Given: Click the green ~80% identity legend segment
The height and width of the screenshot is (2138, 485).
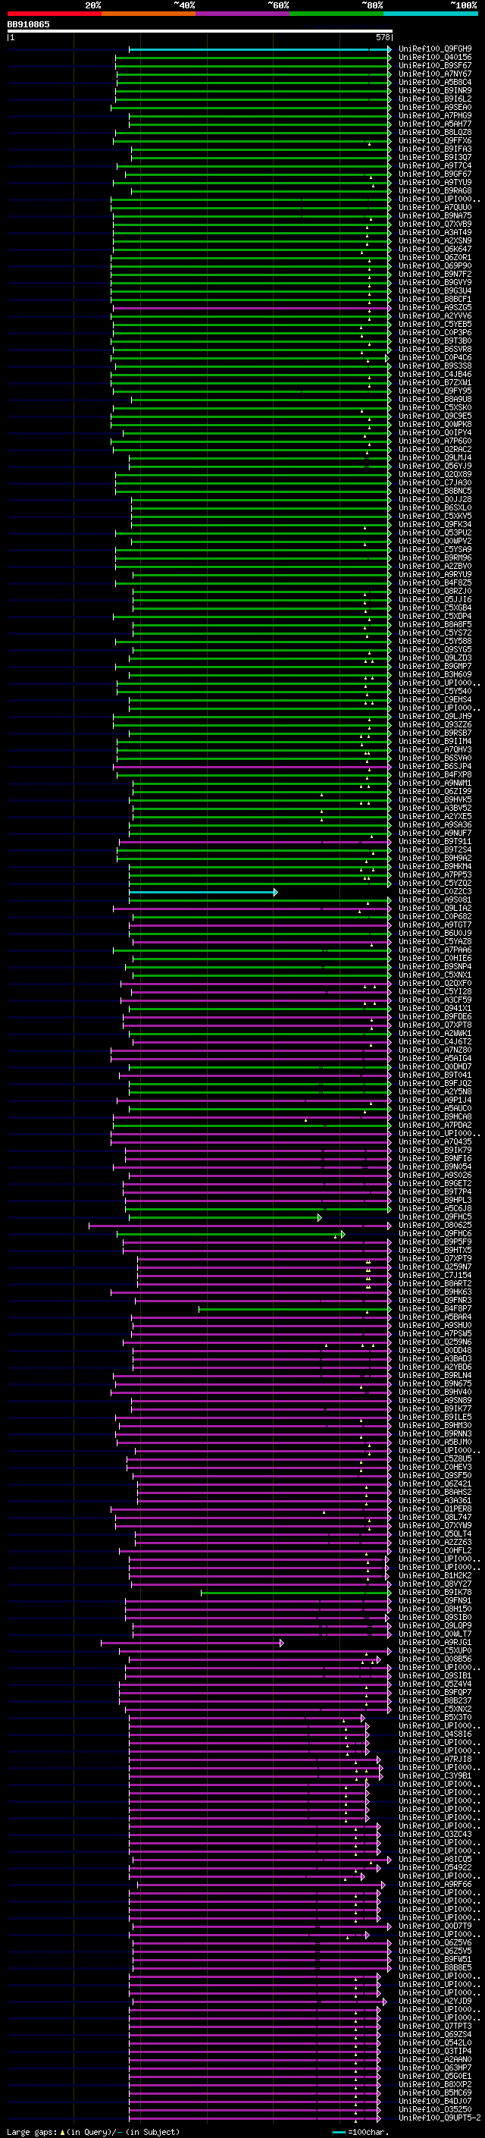Looking at the screenshot, I should [336, 14].
